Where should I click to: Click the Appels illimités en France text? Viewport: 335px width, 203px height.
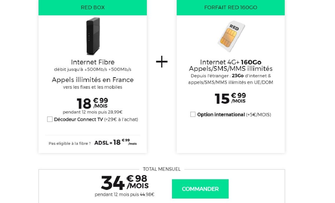pyautogui.click(x=92, y=80)
